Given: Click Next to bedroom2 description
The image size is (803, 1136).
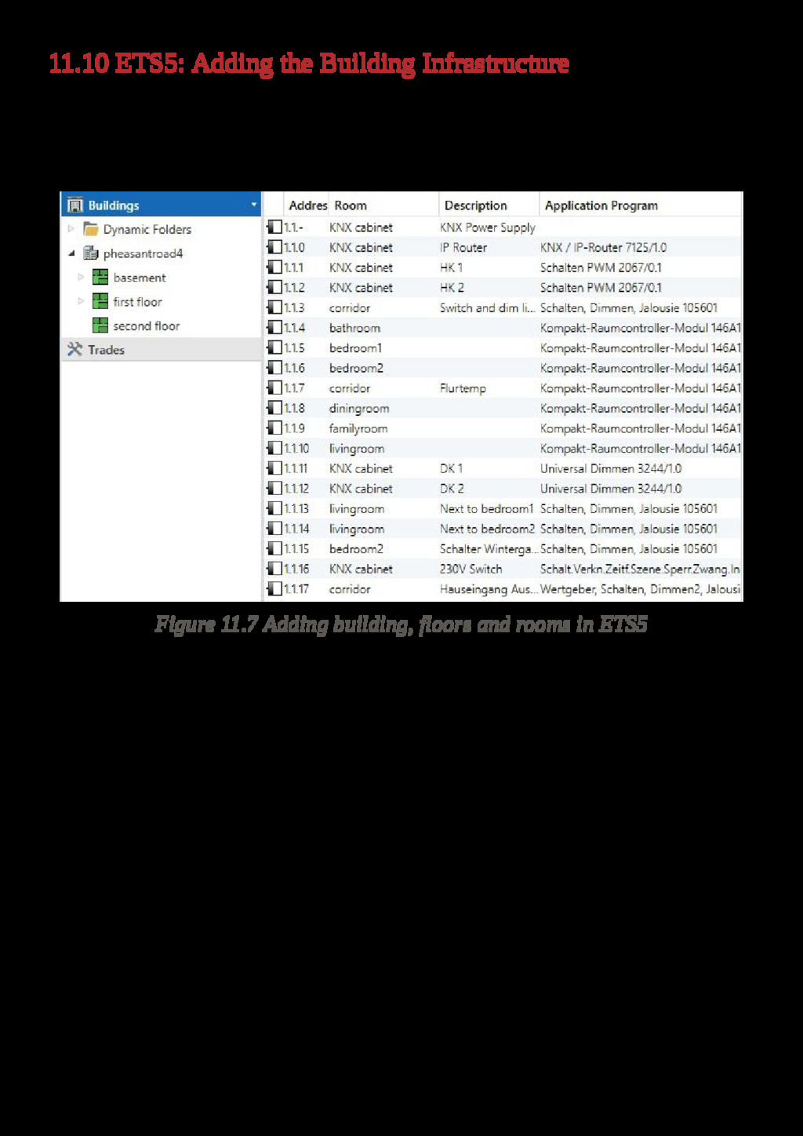Looking at the screenshot, I should point(487,529).
